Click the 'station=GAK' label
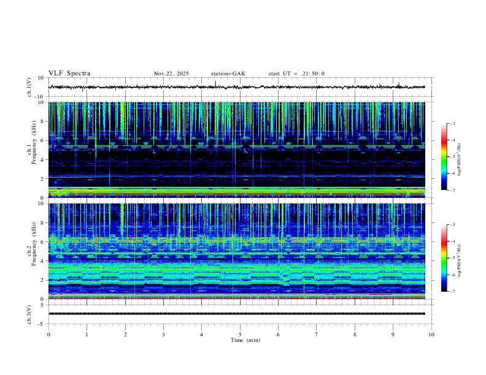The image size is (486, 375). 228,74
